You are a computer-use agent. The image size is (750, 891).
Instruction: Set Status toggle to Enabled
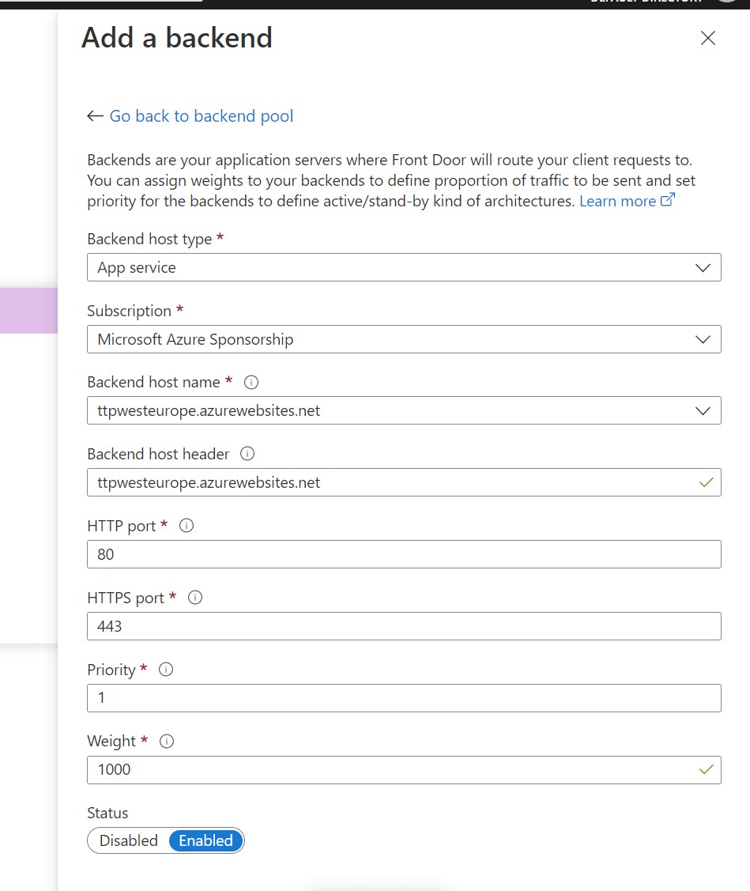(205, 840)
